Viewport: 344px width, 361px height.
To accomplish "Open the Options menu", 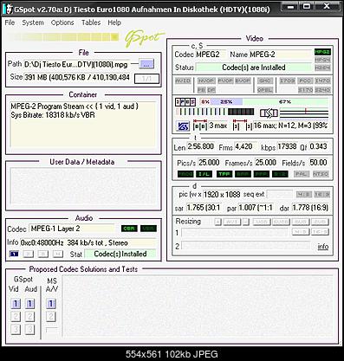I will pos(62,23).
